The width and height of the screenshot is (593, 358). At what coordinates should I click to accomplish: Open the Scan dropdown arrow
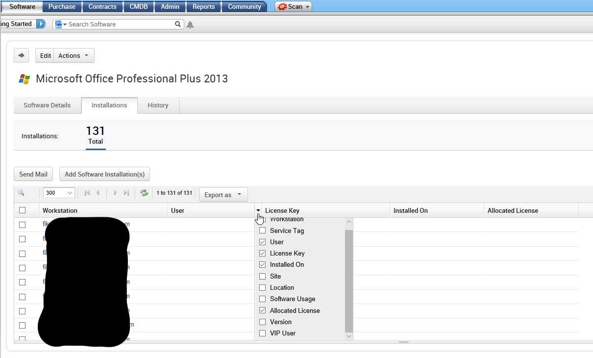click(307, 7)
